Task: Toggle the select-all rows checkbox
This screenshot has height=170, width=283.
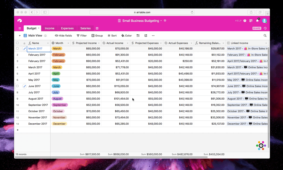Action: tap(17, 43)
